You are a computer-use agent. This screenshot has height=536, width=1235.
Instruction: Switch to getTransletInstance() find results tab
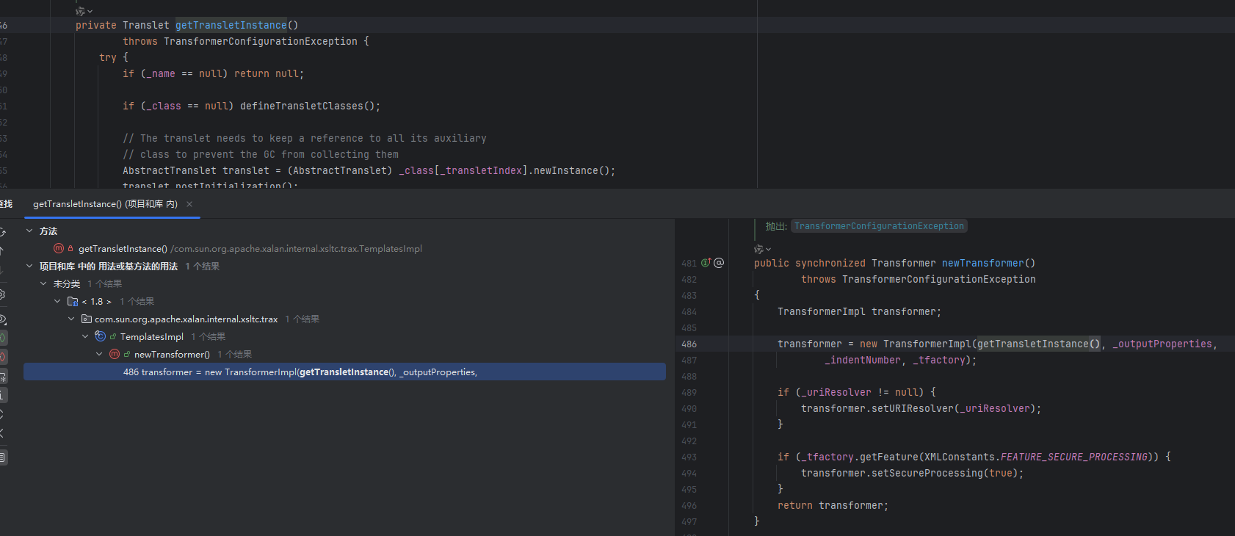[x=105, y=204]
